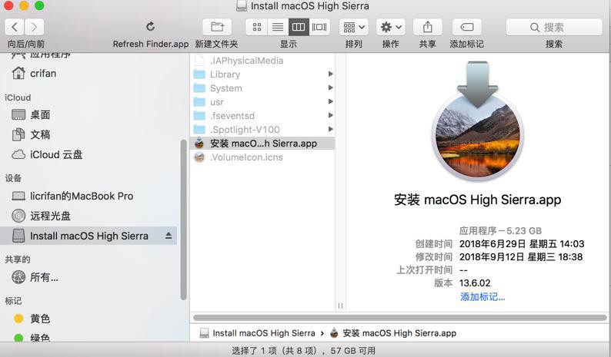
Task: Switch to cover flow view
Action: [x=319, y=27]
